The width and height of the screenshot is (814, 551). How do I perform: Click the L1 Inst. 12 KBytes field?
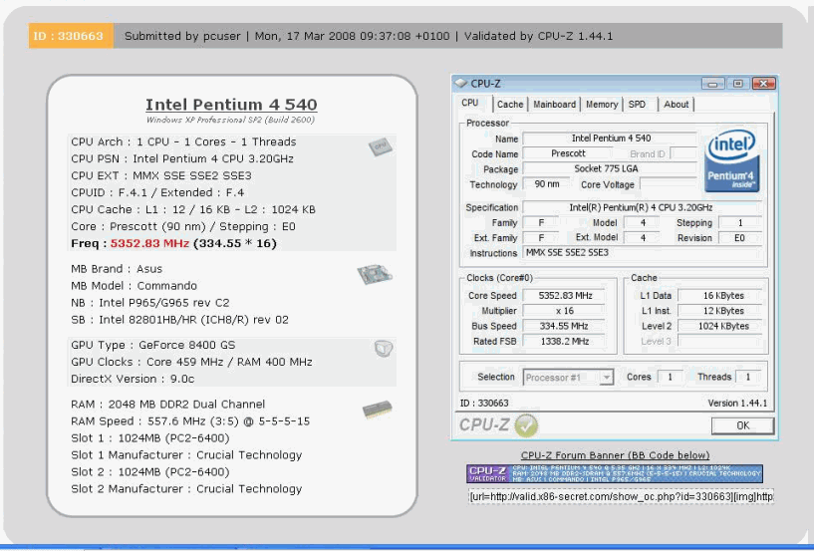click(x=720, y=311)
